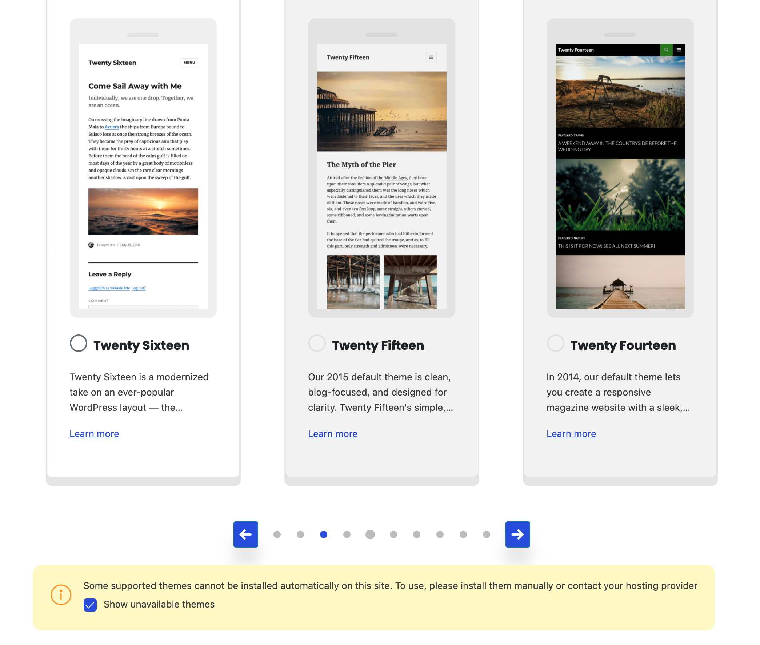760x645 pixels.
Task: Select the Twenty Fourteen theme radio button
Action: (x=555, y=343)
